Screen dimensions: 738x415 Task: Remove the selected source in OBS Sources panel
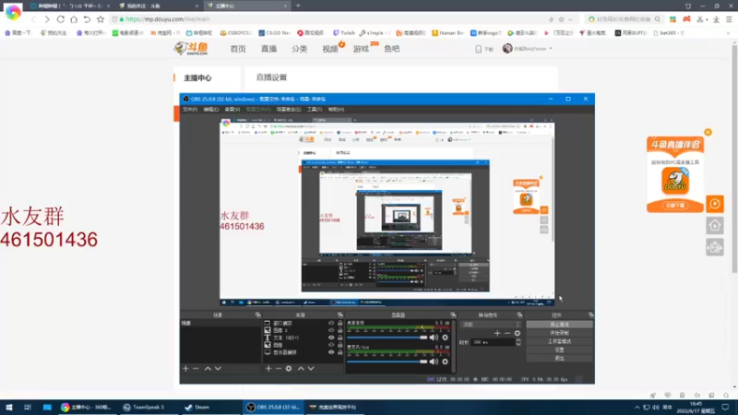pos(279,368)
